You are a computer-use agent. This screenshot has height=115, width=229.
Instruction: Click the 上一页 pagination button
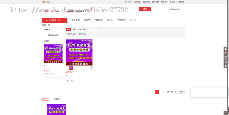(x=151, y=92)
